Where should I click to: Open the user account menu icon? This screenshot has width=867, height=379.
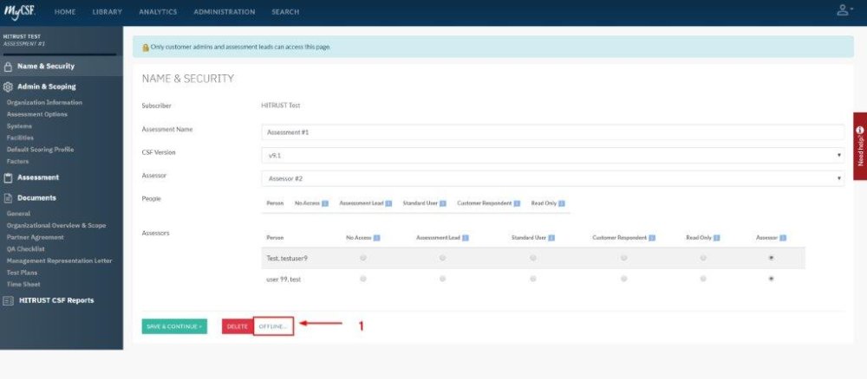click(844, 10)
